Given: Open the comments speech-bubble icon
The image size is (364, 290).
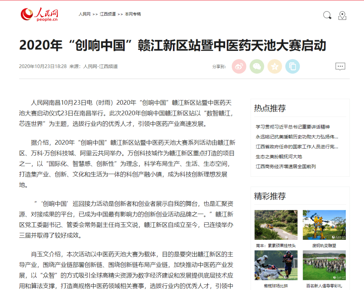Looking at the screenshot, I should [340, 66].
